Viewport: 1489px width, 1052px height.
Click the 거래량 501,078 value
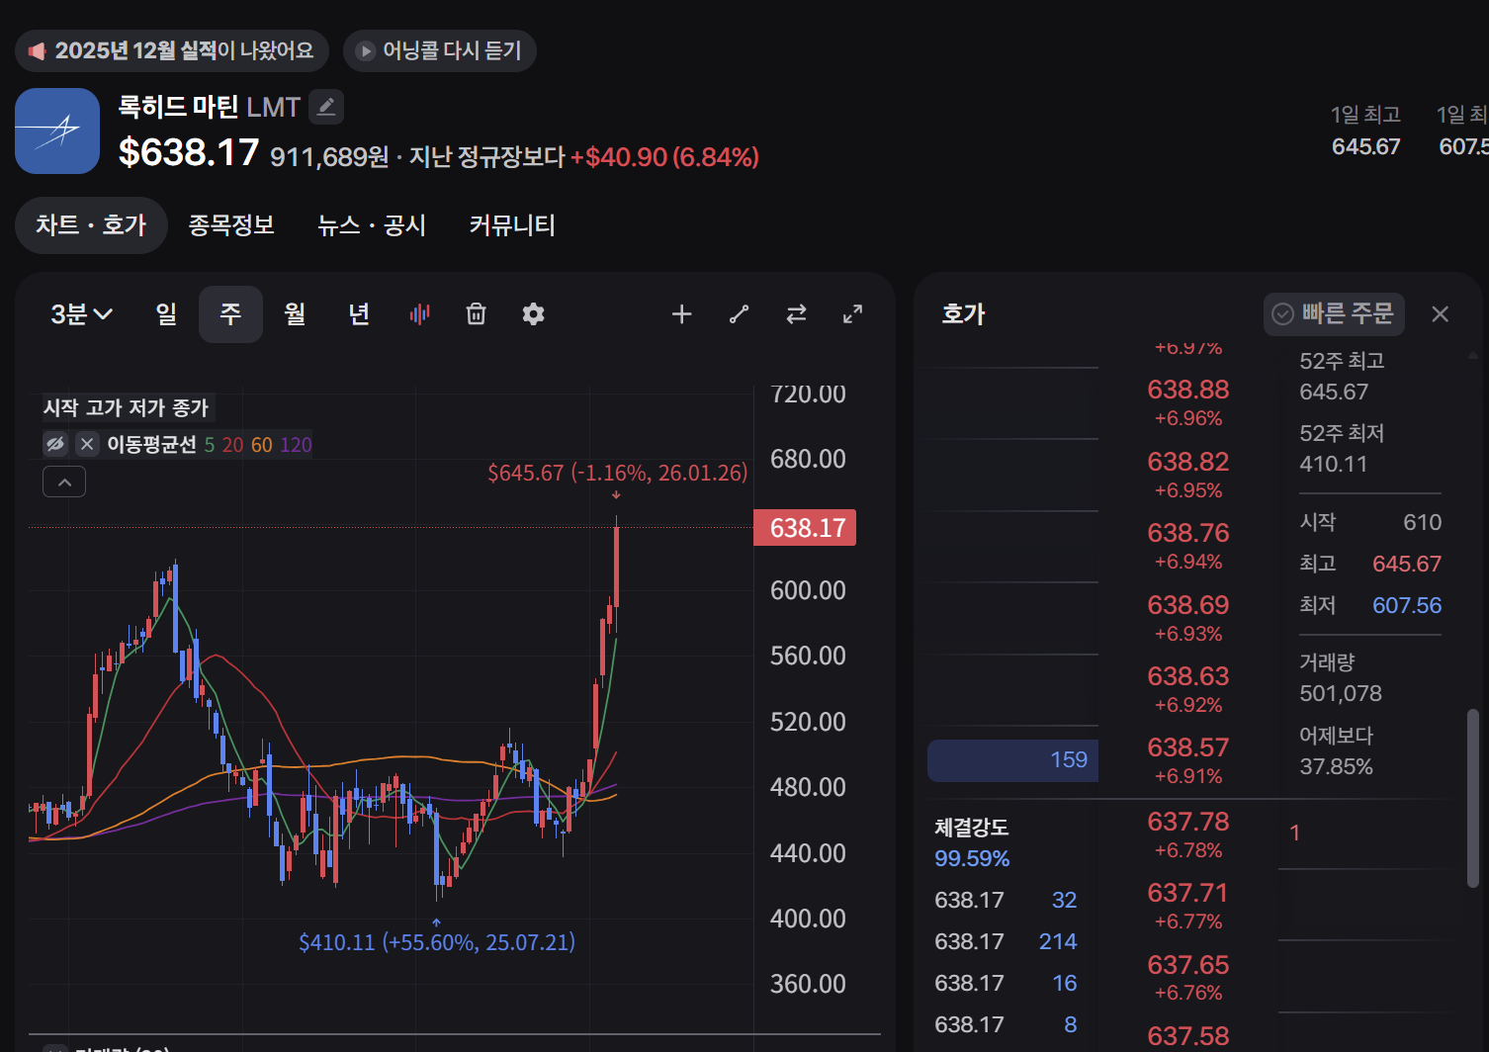1341,693
